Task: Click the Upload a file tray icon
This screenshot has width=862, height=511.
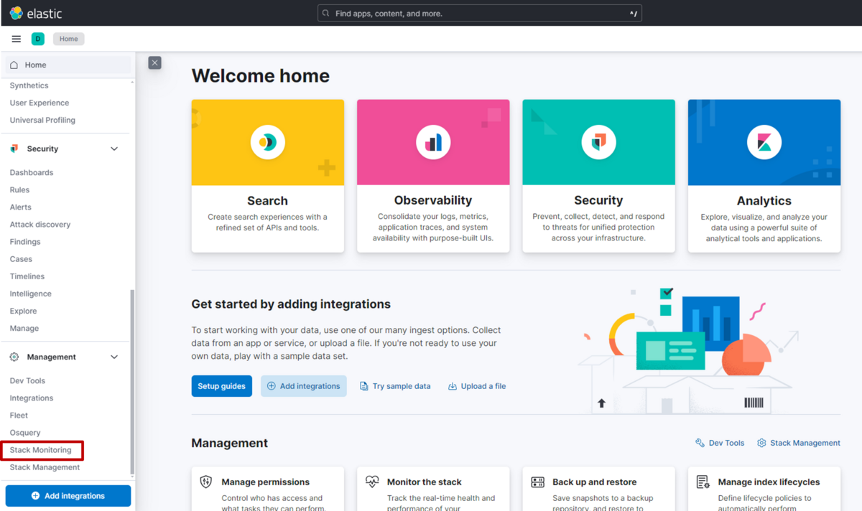Action: (x=453, y=386)
